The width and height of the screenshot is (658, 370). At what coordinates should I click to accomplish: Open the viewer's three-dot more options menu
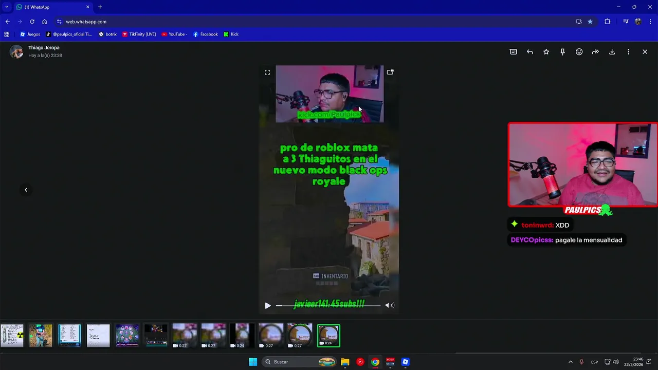[628, 52]
